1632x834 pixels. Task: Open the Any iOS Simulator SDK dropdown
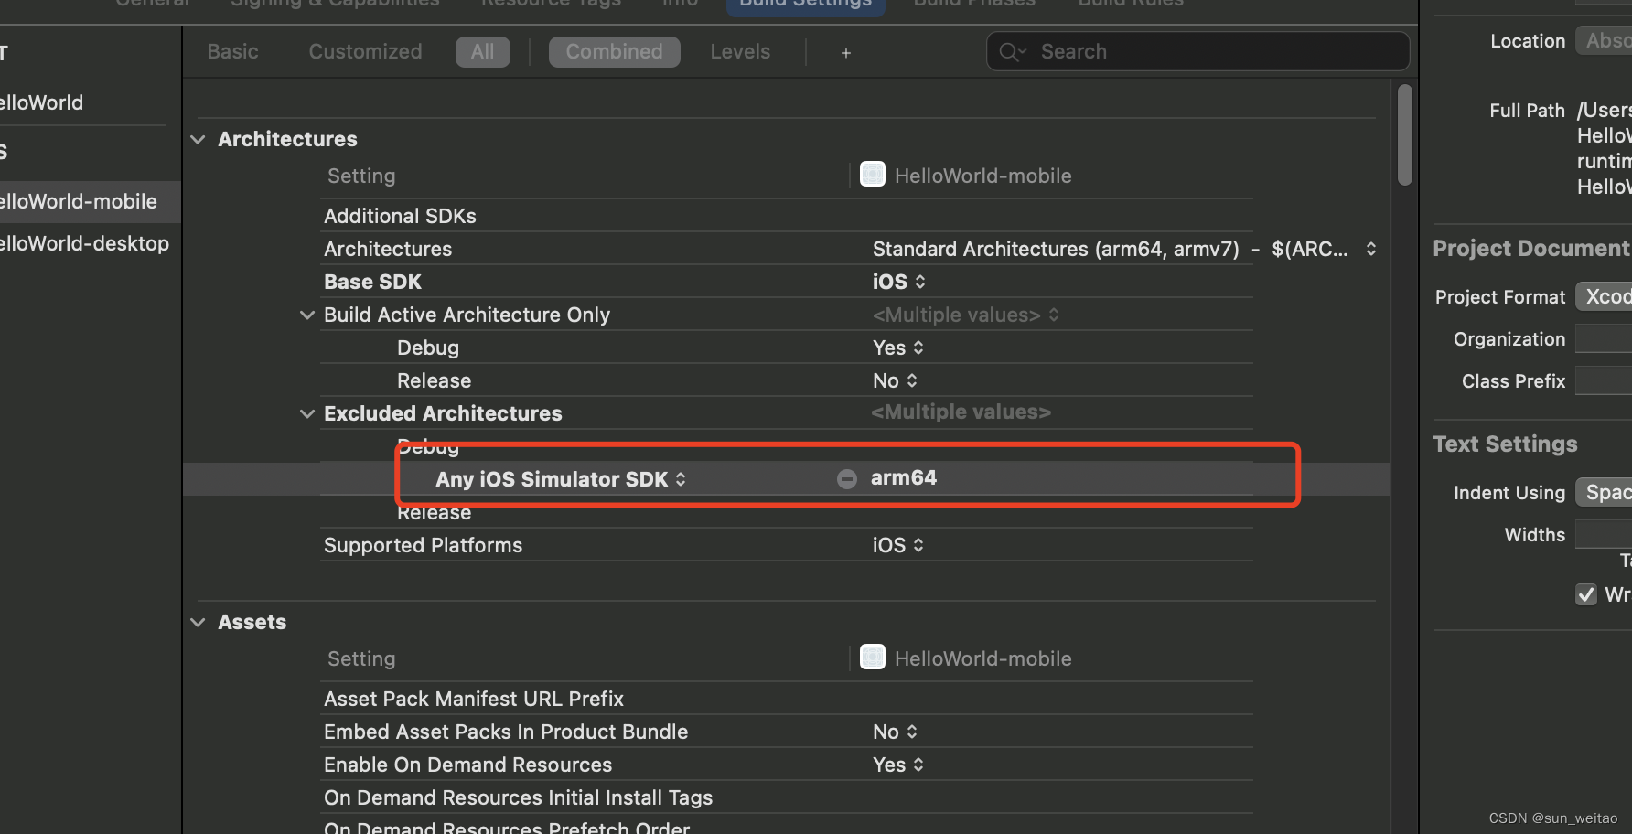[x=681, y=478]
